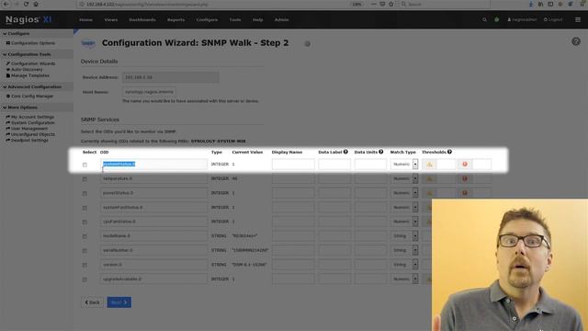Open the search magnifier in Nagios header

pyautogui.click(x=484, y=19)
